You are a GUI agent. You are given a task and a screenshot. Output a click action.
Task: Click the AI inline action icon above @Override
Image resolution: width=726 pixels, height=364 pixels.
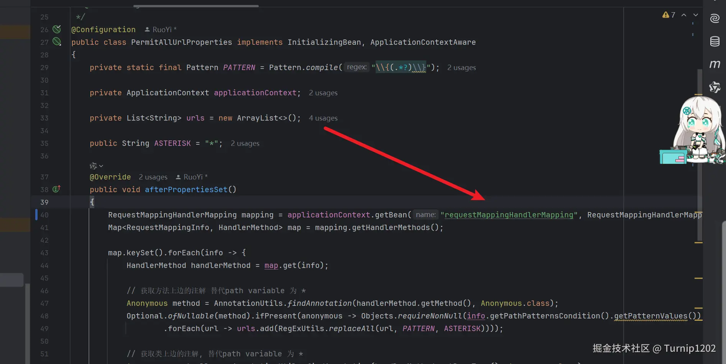[93, 166]
